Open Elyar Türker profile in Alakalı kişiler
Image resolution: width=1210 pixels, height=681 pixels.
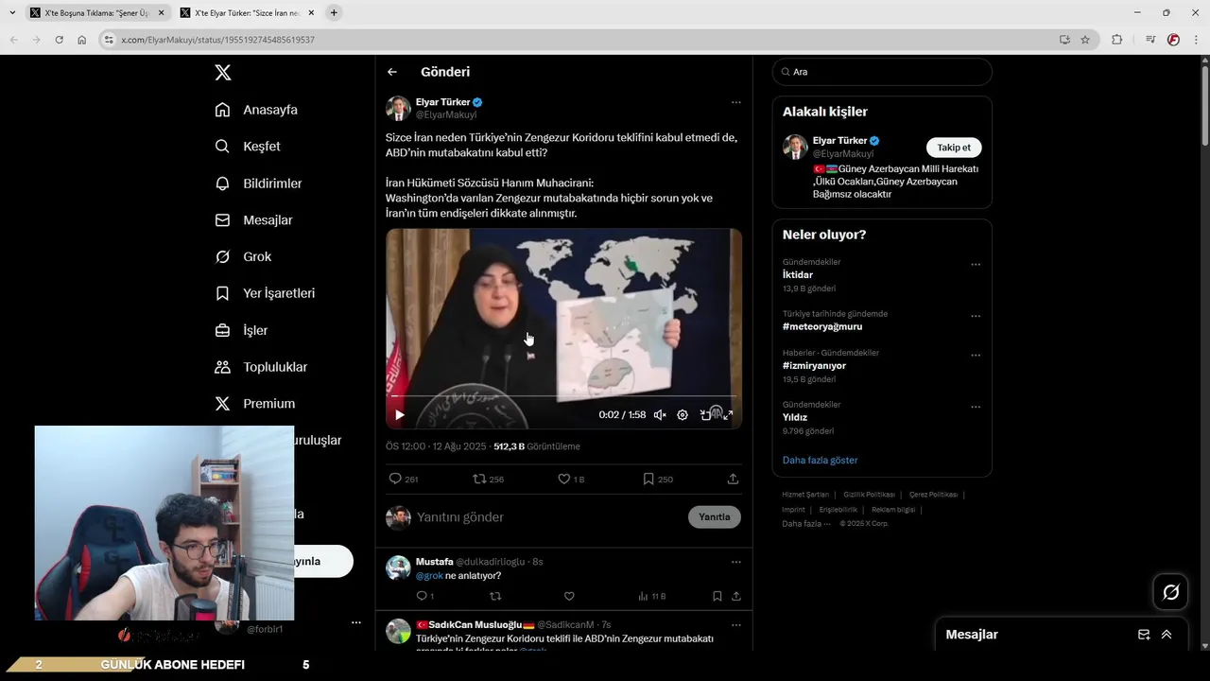839,141
